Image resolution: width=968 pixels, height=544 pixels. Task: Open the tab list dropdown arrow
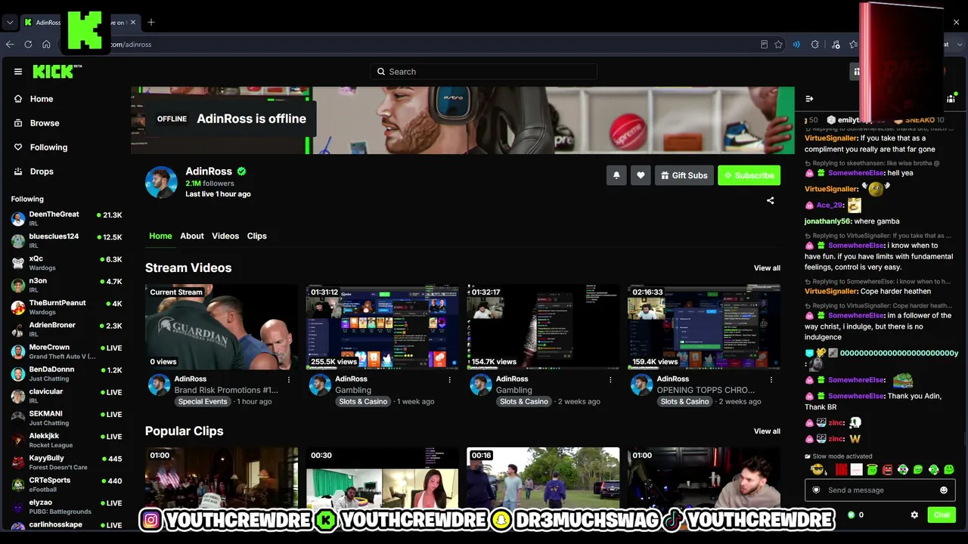click(x=10, y=23)
